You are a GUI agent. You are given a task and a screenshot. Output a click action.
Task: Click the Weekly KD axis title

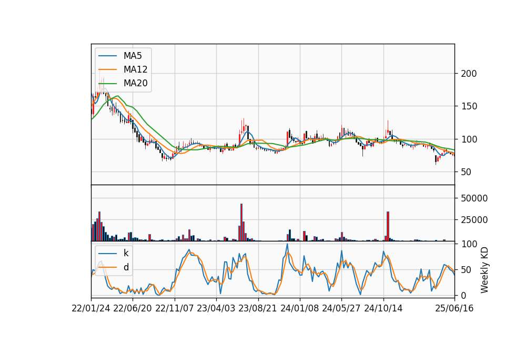pos(484,270)
